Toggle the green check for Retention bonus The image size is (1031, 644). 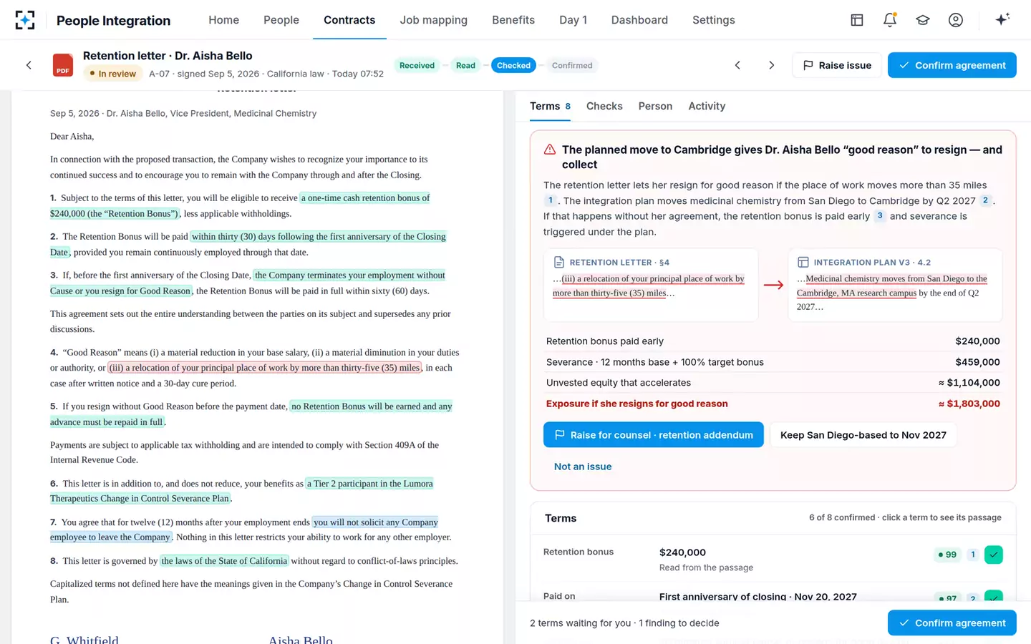(994, 555)
